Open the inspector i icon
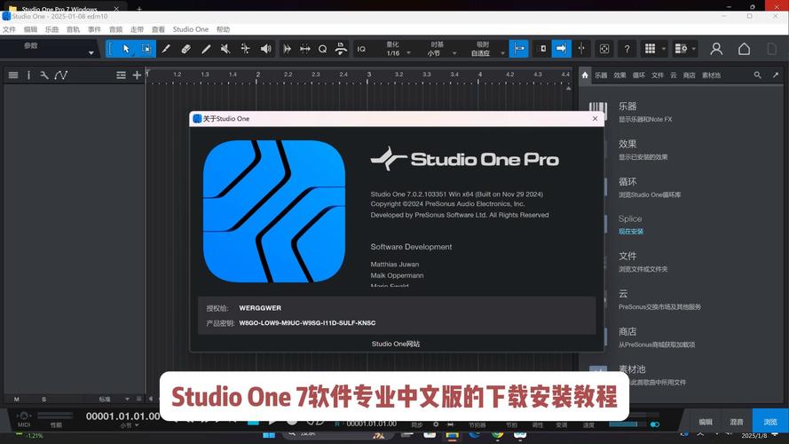This screenshot has width=789, height=444. 28,75
